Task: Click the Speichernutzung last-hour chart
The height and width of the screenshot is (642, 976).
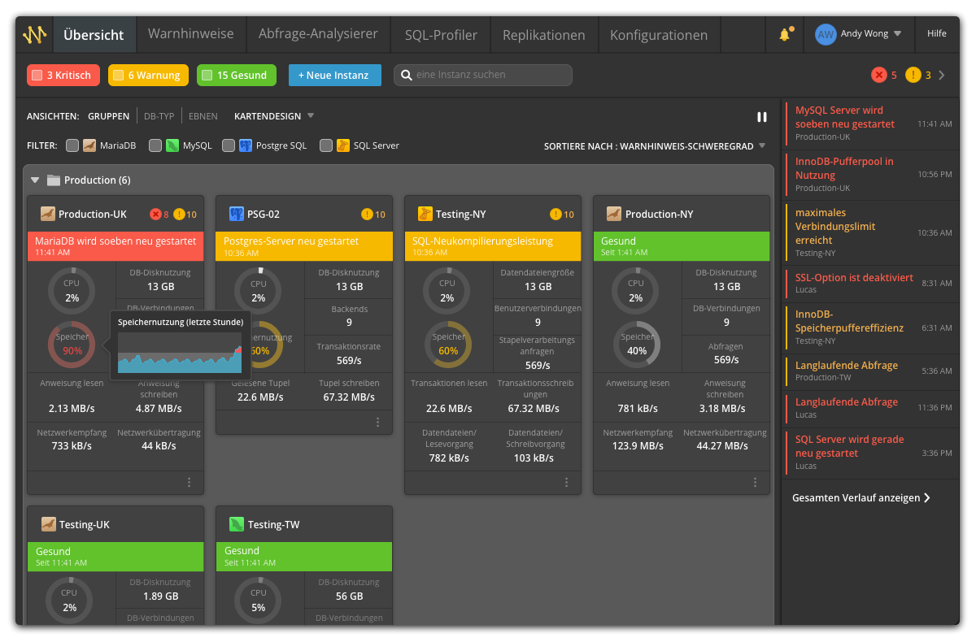Action: point(181,353)
